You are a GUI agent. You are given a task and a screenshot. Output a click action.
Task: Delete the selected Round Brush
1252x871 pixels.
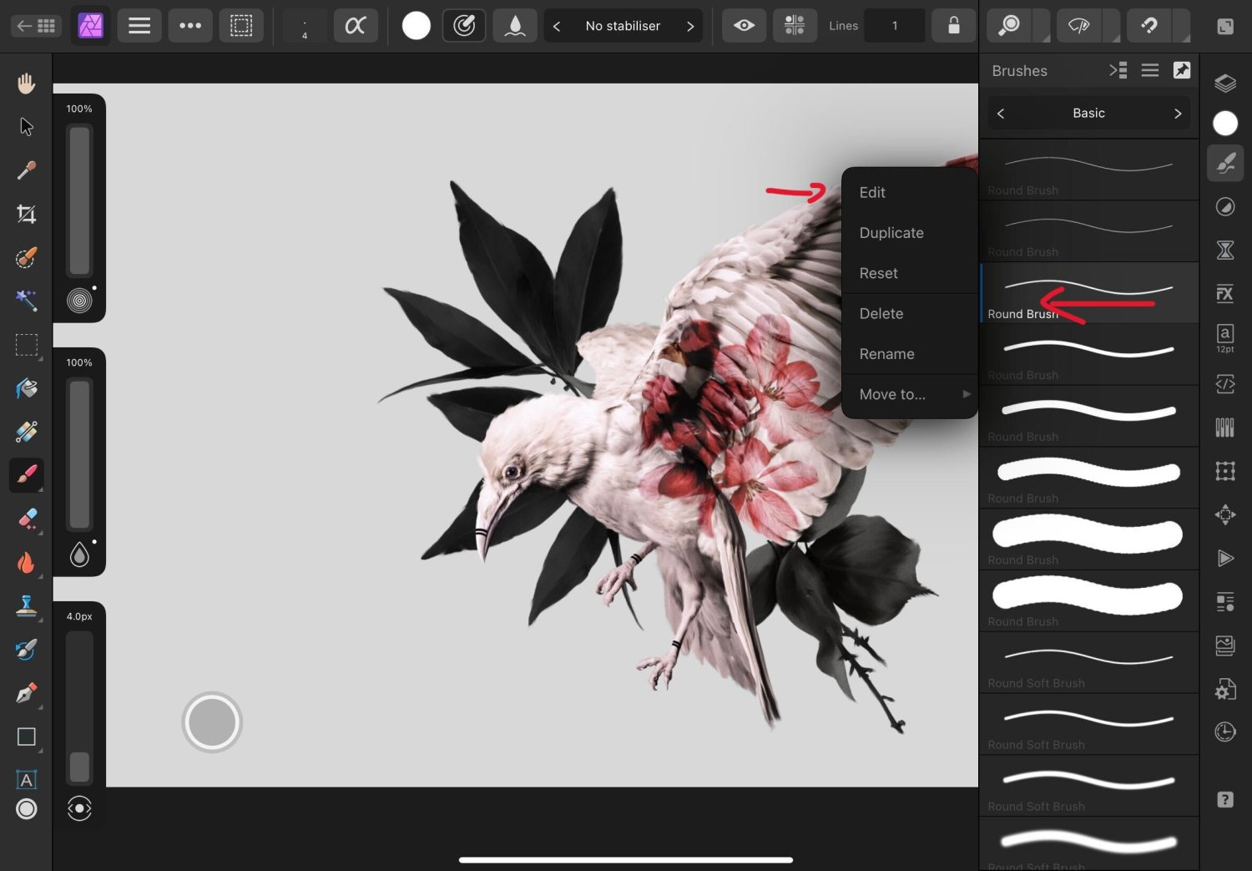click(x=881, y=313)
